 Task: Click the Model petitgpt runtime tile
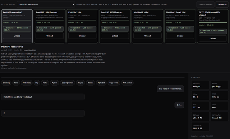coord(220,85)
